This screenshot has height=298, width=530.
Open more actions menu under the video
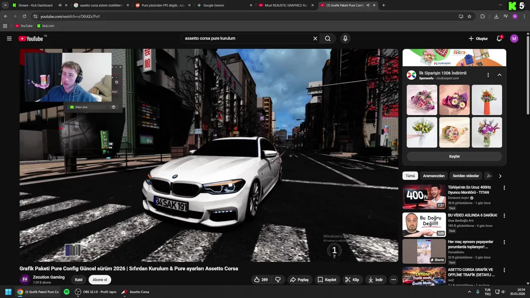coord(393,280)
